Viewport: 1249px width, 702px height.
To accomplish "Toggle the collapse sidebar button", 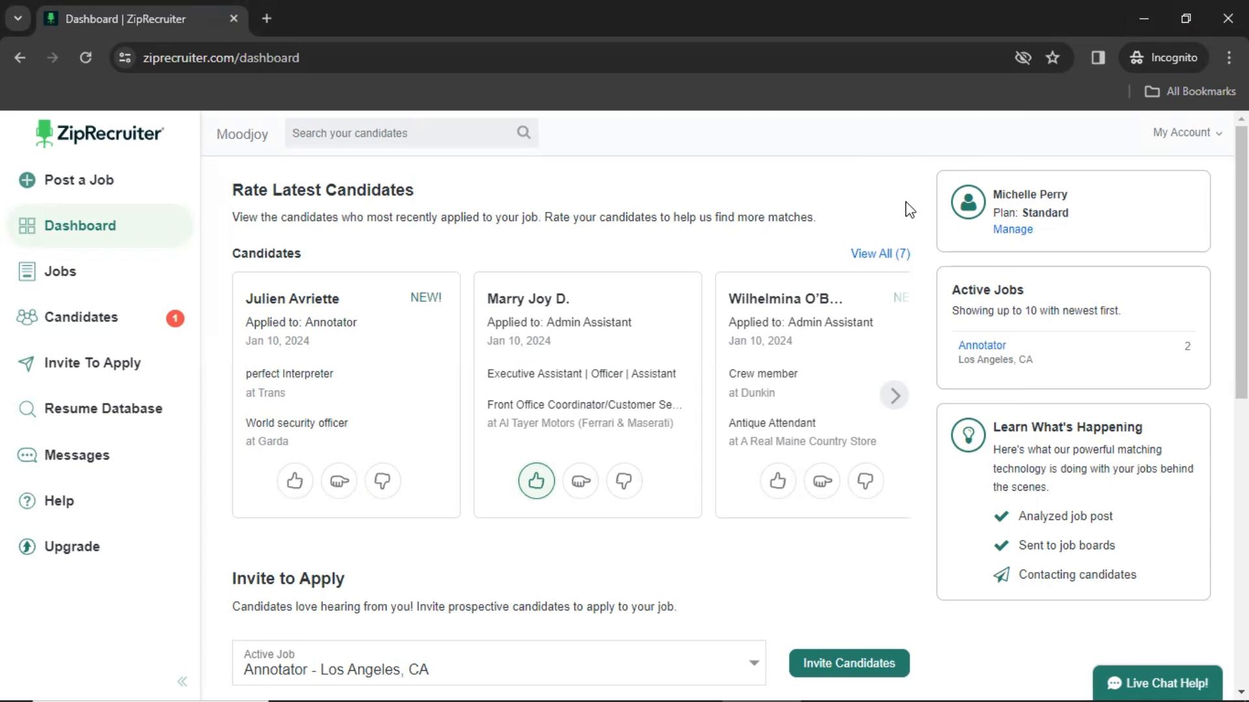I will [x=181, y=681].
